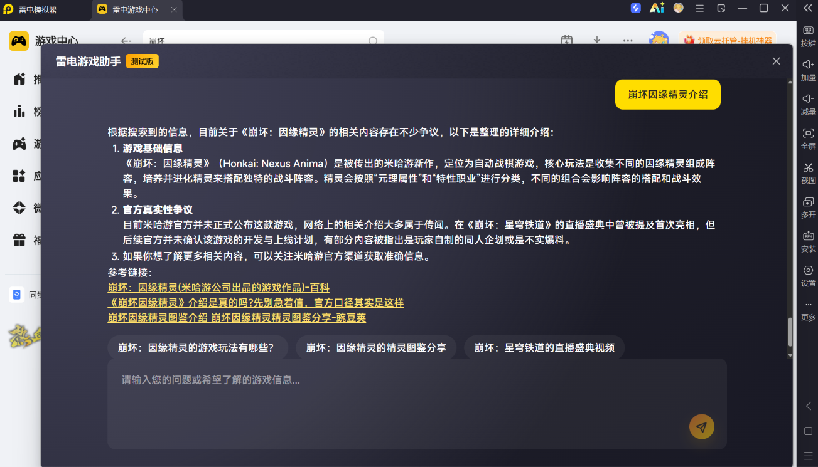The image size is (818, 467).
Task: Choose 崩坏：星穹铁道的直播盛典视频 suggestion
Action: click(x=544, y=348)
